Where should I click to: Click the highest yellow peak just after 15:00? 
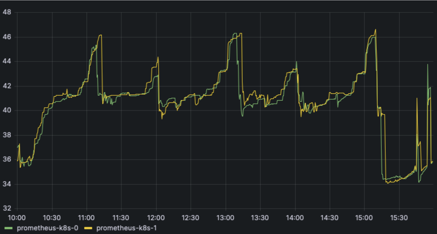click(375, 30)
